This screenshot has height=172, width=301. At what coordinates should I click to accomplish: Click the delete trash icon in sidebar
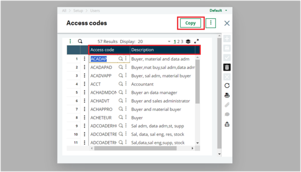click(x=227, y=67)
